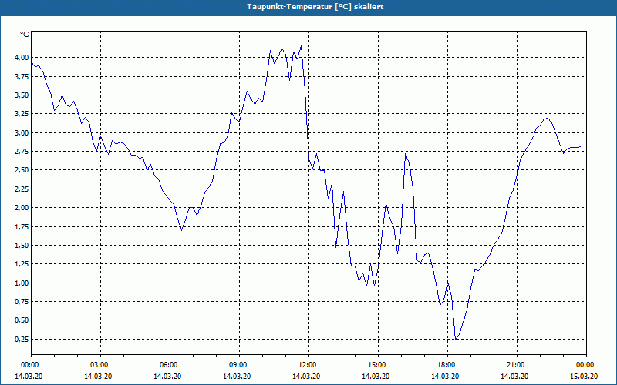Click the 2,00 y-axis label

tap(22, 208)
